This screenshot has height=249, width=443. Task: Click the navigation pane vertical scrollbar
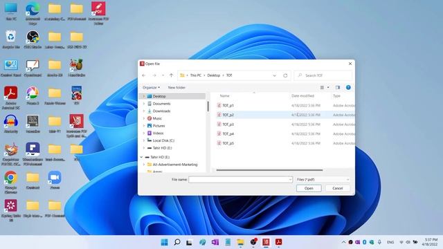[208, 107]
